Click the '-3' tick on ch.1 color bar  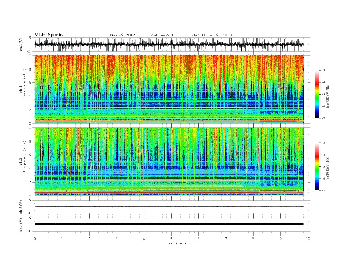323,71
